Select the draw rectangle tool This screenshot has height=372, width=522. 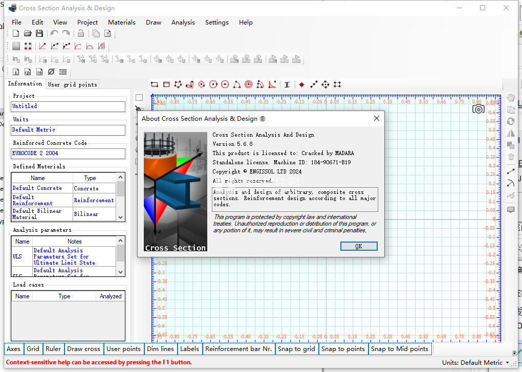click(155, 84)
